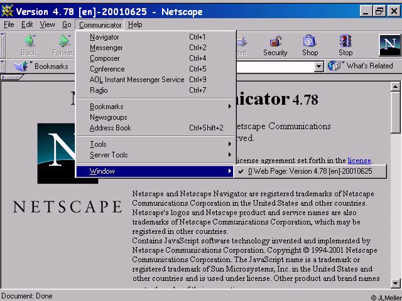Follow the license hyperlink
The width and height of the screenshot is (402, 301).
359,161
